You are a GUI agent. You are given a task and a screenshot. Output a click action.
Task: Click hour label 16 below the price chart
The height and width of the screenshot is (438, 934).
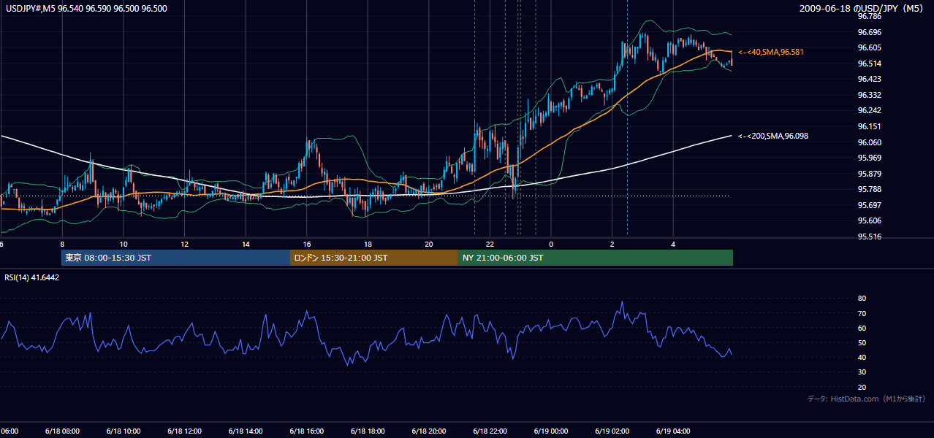[307, 244]
